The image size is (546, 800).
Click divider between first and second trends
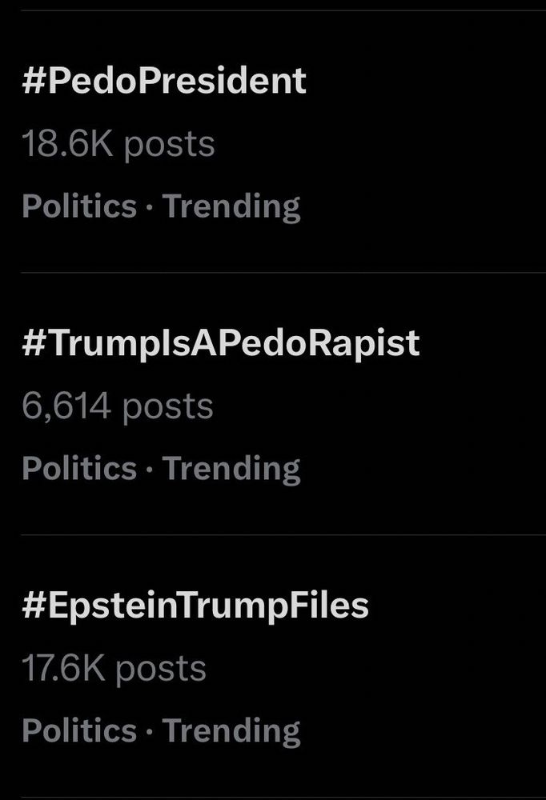[280, 273]
